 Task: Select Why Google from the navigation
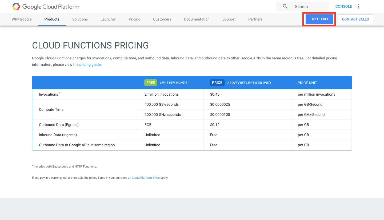tap(21, 19)
